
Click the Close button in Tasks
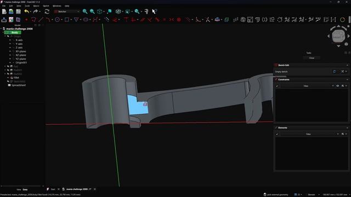tap(312, 58)
